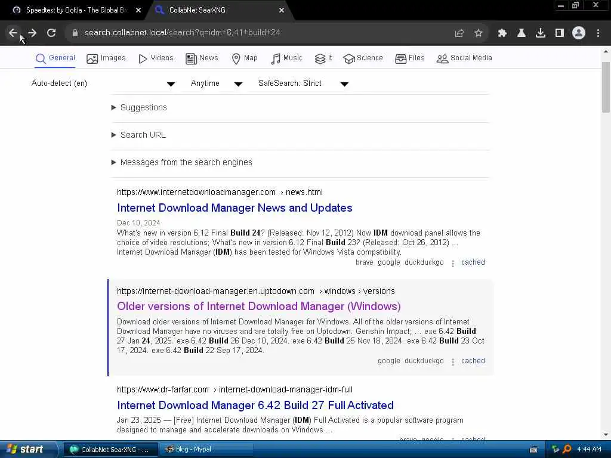611x458 pixels.
Task: Switch to Blog - Mypal taskbar window
Action: coord(206,450)
